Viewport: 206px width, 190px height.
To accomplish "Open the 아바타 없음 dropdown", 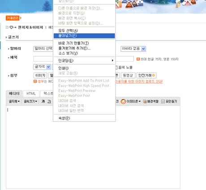I will tap(133, 49).
